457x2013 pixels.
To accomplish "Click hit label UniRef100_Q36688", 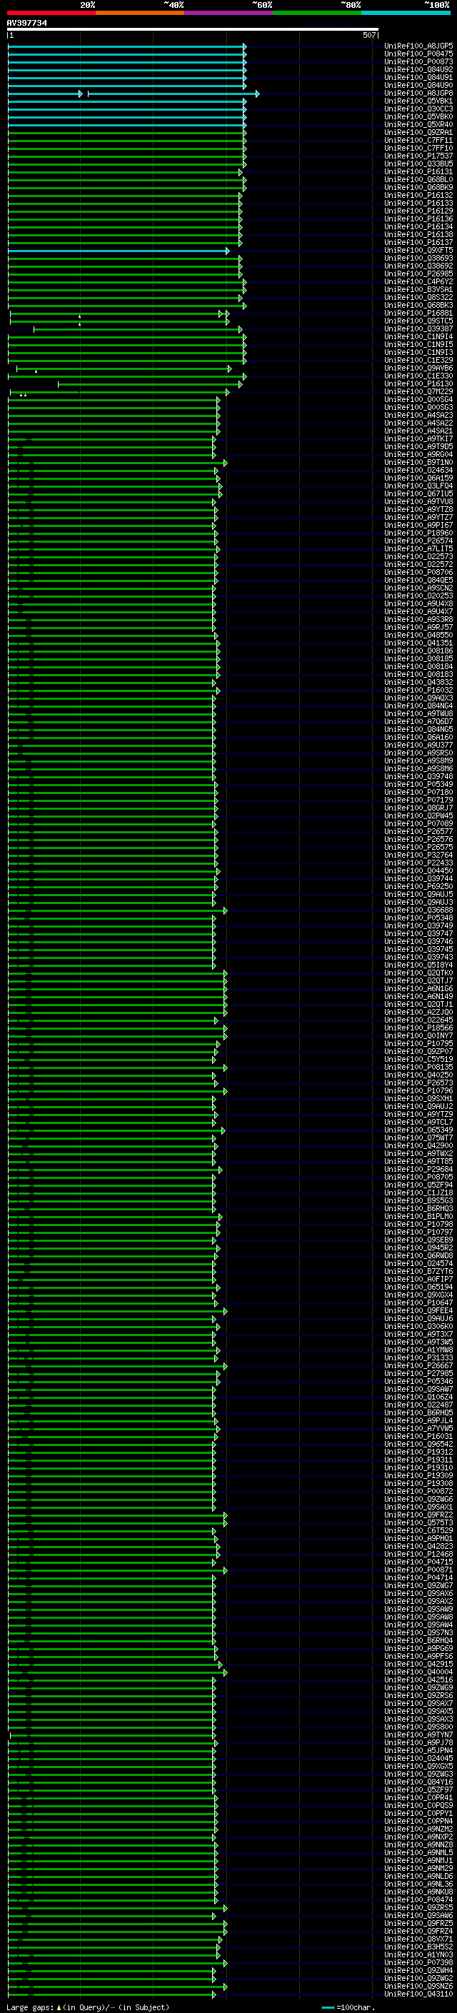I will [x=418, y=910].
